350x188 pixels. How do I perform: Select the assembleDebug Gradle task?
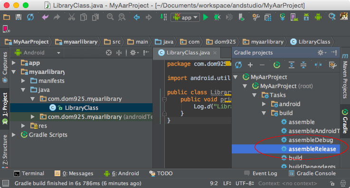pyautogui.click(x=311, y=140)
